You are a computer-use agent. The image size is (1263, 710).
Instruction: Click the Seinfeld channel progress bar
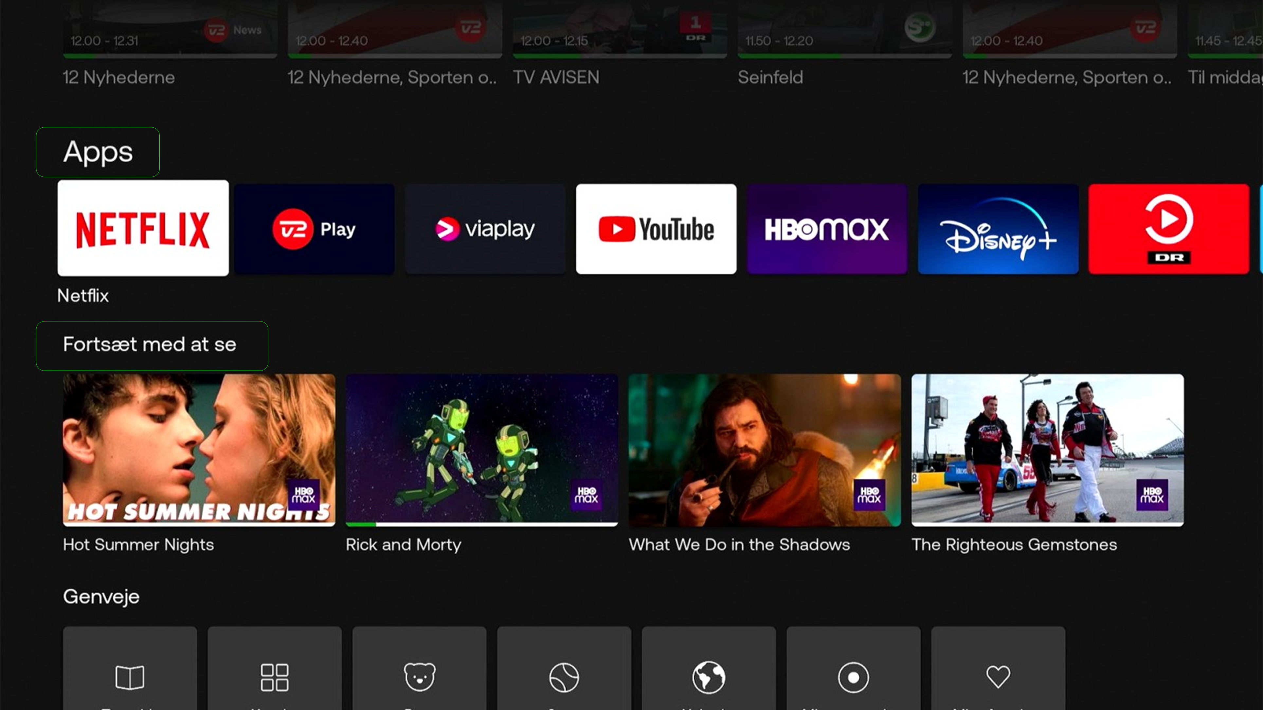point(845,56)
